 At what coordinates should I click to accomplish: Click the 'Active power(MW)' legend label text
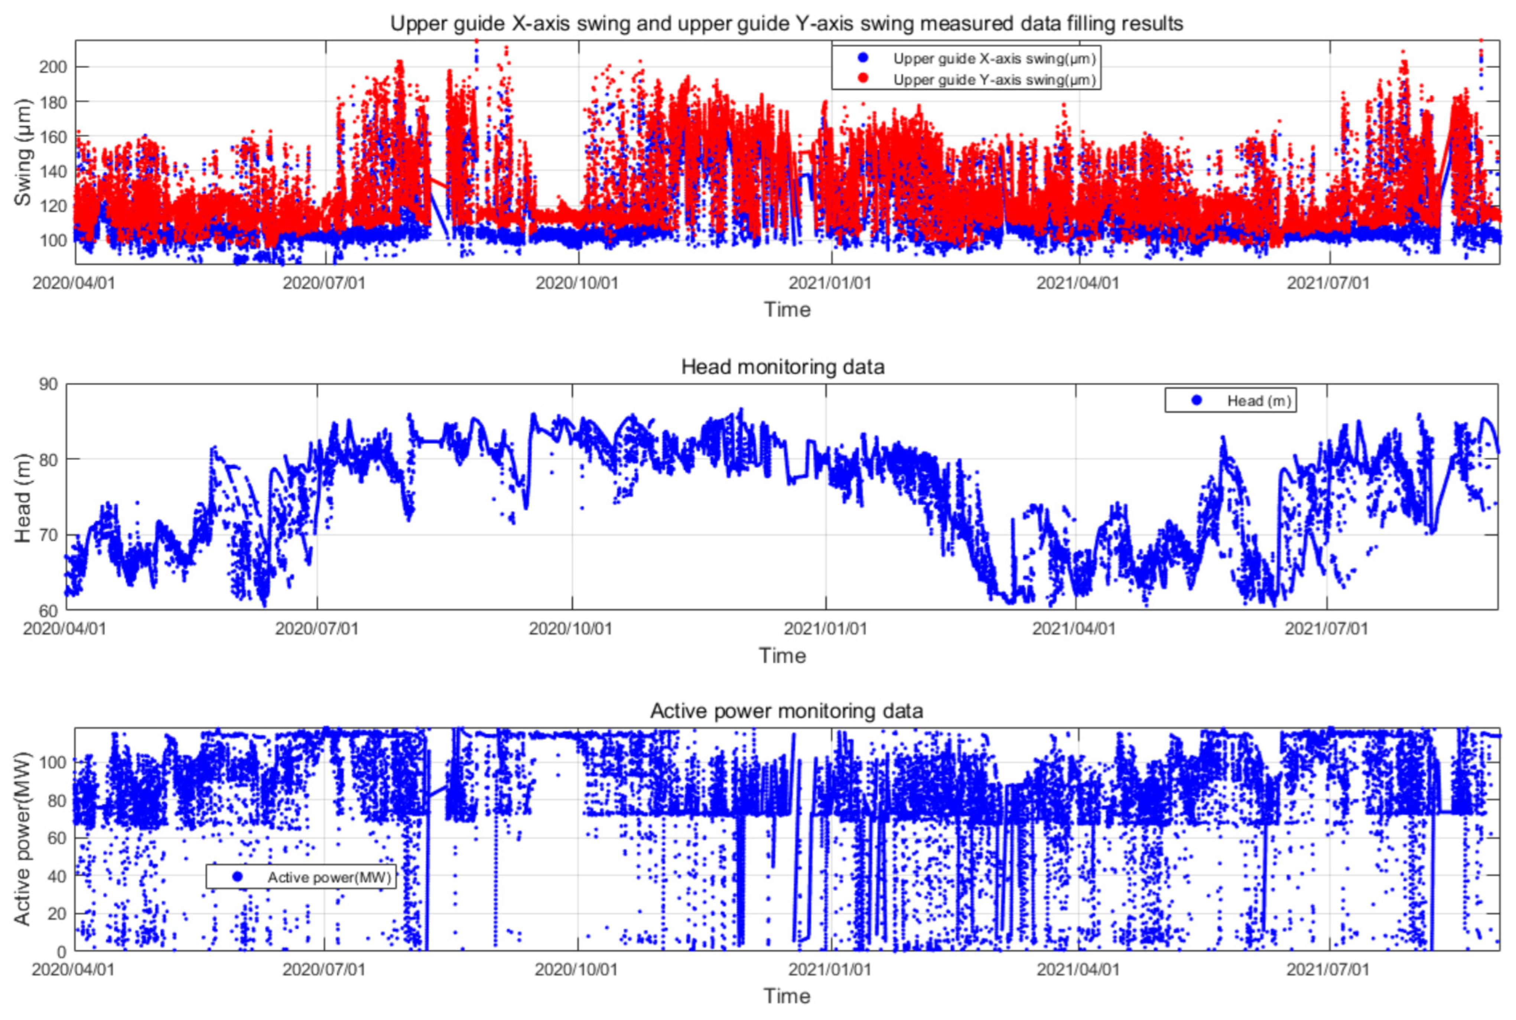[329, 877]
